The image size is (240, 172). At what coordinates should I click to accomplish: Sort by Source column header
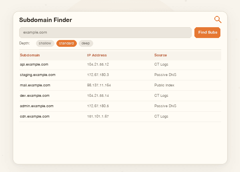tap(160, 55)
